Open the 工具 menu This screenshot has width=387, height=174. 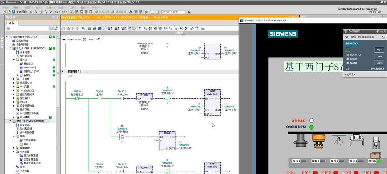click(x=73, y=7)
